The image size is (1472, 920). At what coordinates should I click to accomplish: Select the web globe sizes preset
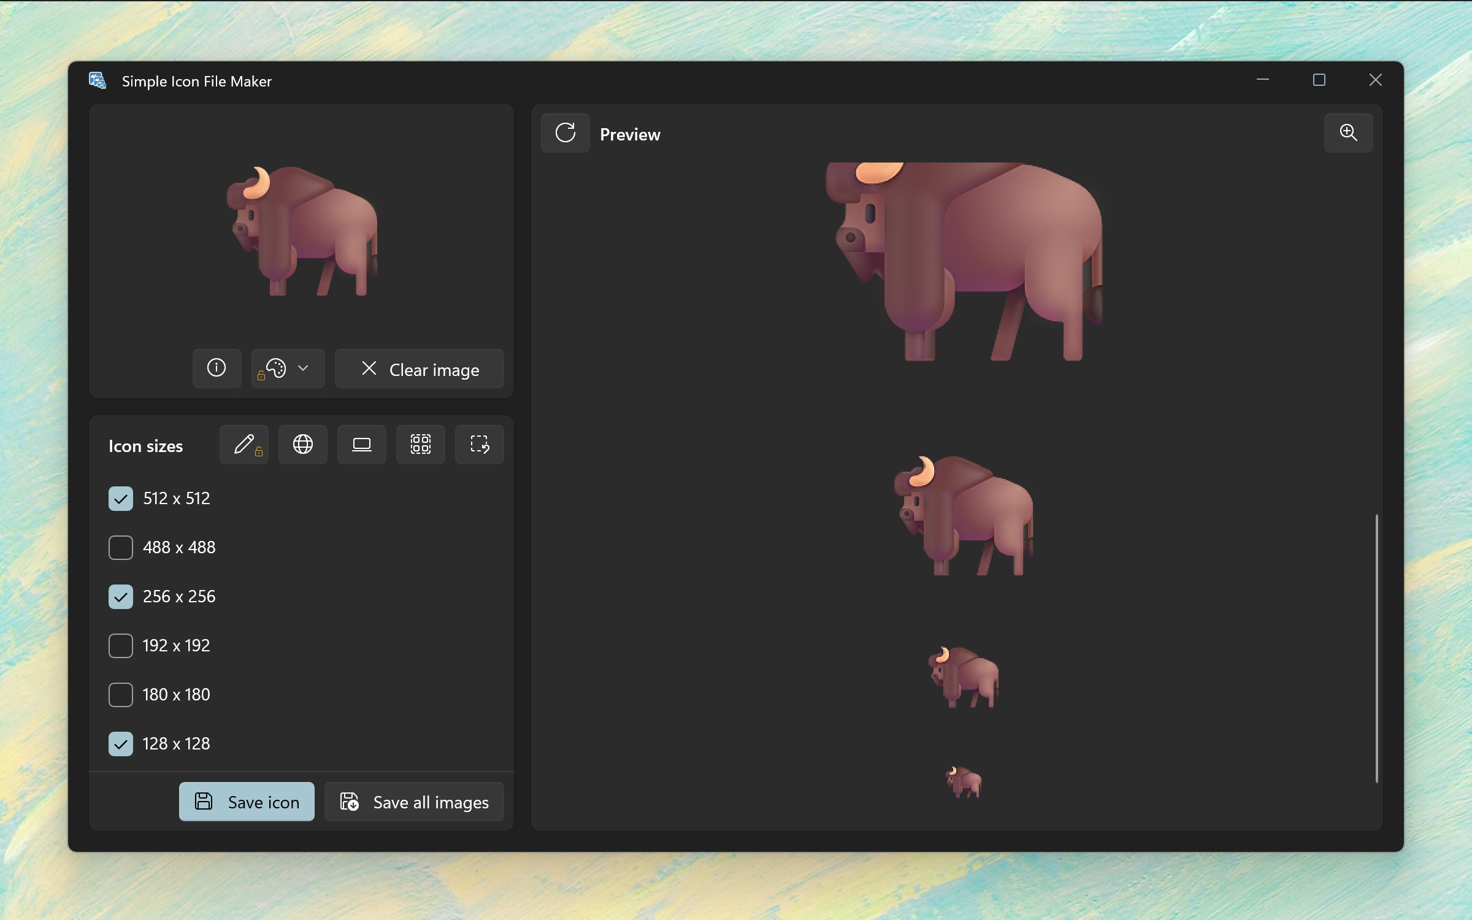click(302, 445)
